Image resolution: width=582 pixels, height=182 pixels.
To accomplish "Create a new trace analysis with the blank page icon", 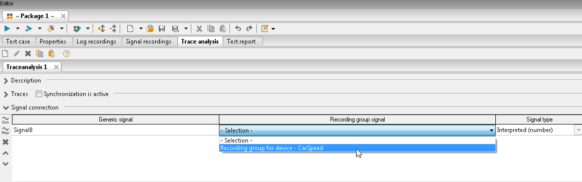I will [5, 53].
